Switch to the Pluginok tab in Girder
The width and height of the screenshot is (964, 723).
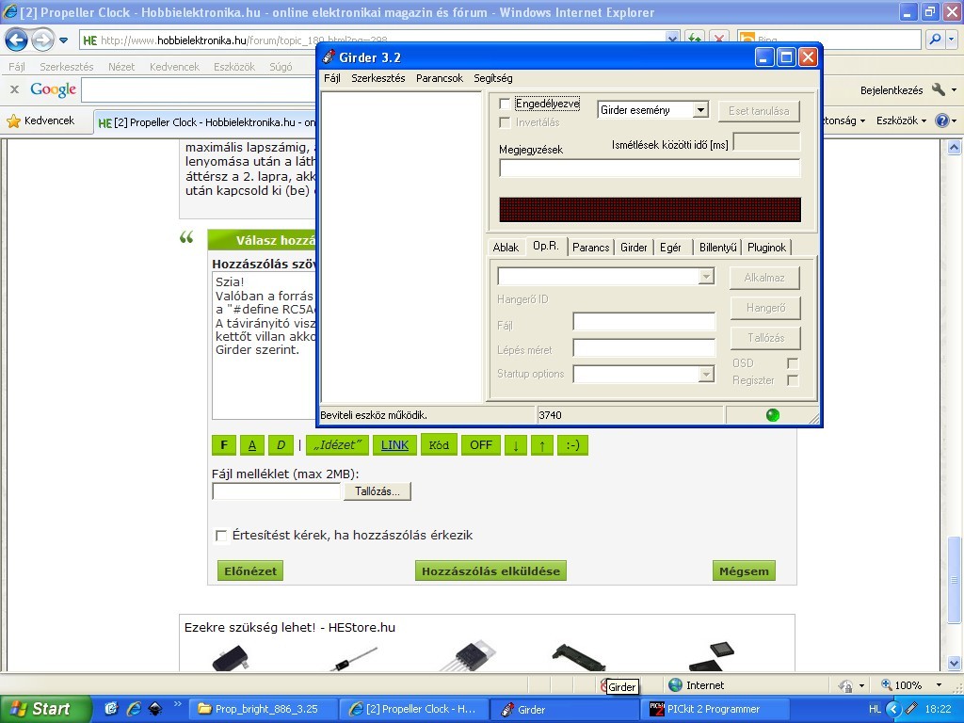pos(766,248)
